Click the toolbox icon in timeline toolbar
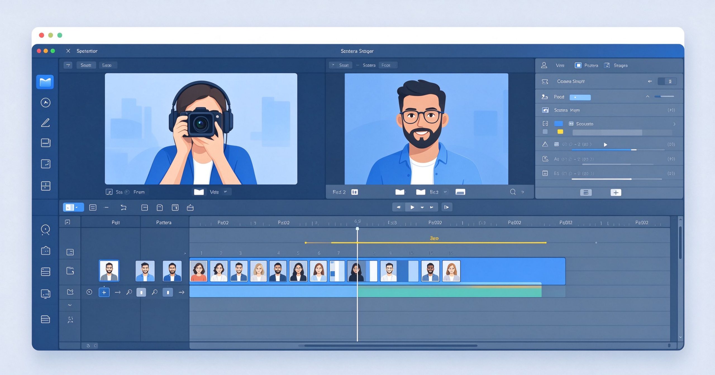This screenshot has width=715, height=375. click(x=190, y=207)
